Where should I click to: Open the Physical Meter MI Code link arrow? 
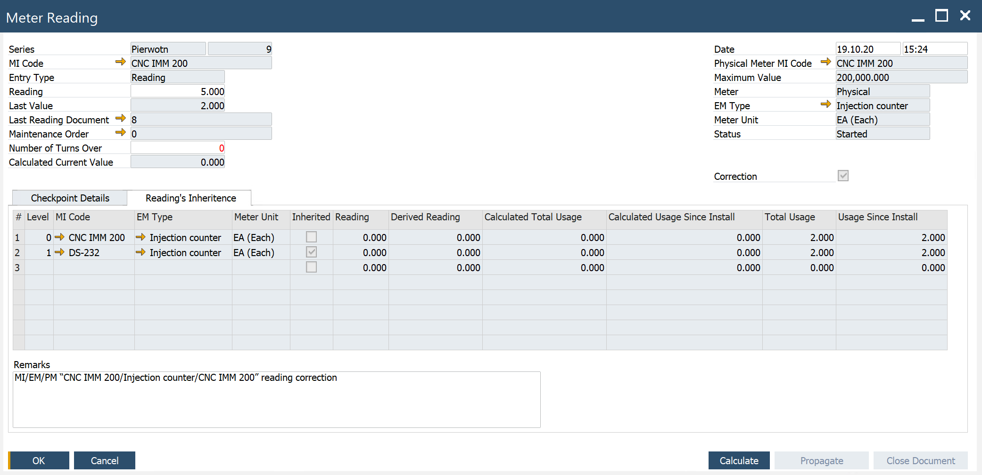[x=825, y=62]
